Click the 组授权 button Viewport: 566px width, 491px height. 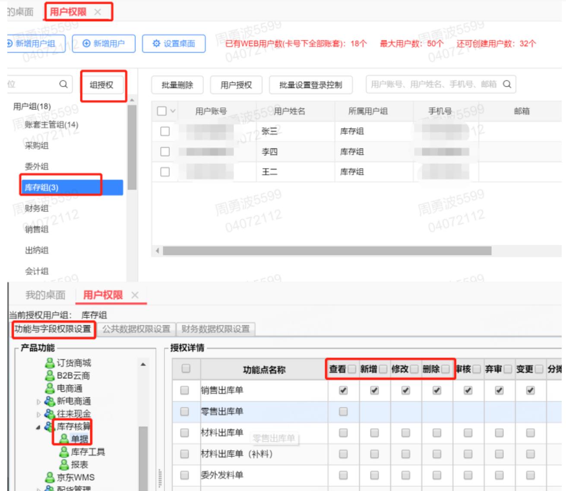(x=102, y=85)
